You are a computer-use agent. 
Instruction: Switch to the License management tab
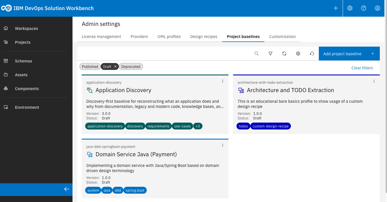pyautogui.click(x=101, y=37)
